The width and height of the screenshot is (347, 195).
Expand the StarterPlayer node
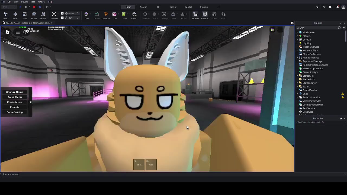coord(297,83)
